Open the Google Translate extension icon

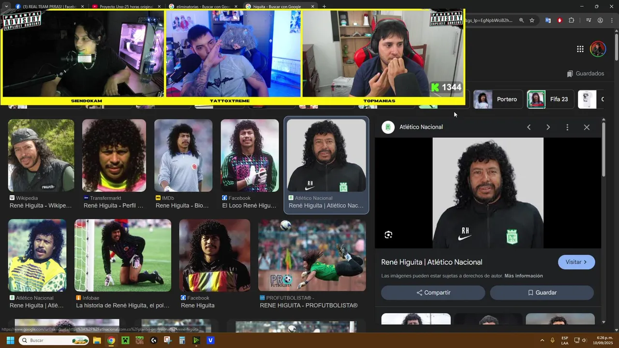coord(548,20)
